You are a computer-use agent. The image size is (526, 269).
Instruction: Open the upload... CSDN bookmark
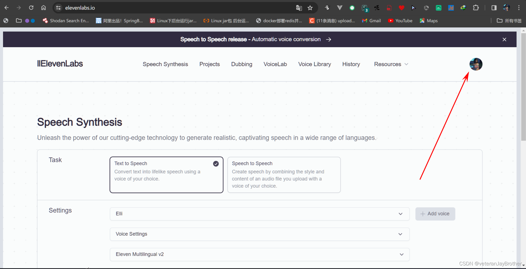pos(332,21)
